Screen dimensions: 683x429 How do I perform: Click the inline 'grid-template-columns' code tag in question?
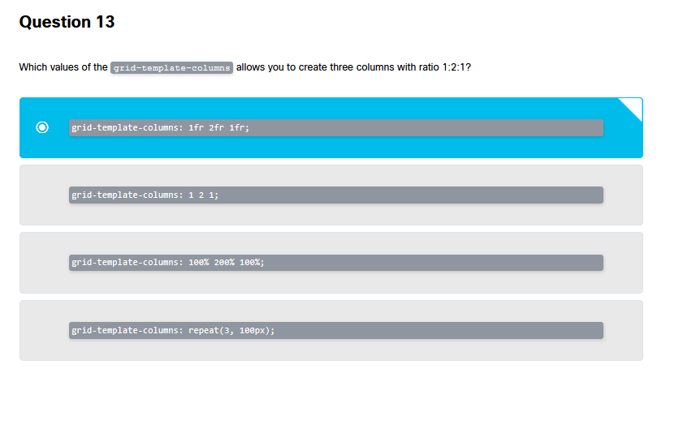tap(171, 67)
